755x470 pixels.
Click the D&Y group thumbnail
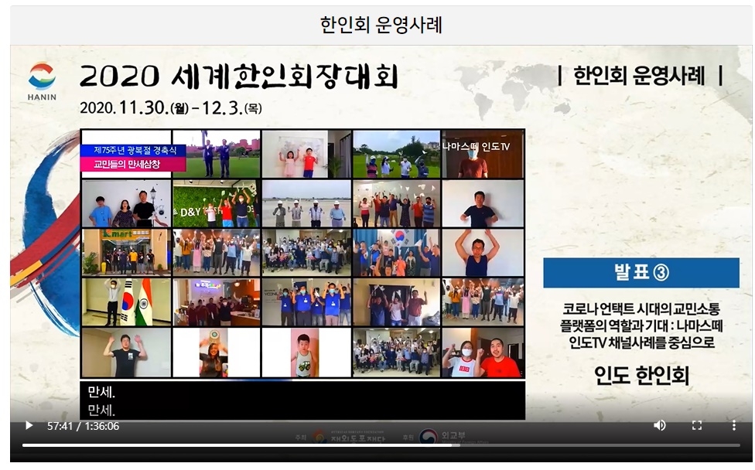pos(216,203)
